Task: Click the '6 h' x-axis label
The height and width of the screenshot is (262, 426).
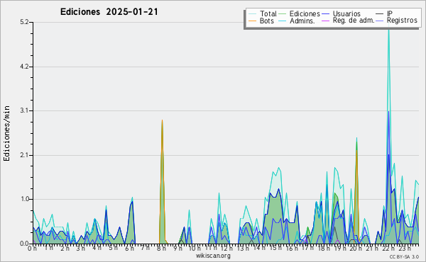Action: tap(129, 249)
